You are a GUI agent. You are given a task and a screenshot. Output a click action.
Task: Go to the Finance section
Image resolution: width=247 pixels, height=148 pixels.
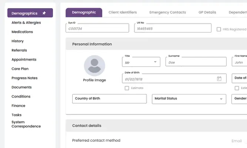19,106
